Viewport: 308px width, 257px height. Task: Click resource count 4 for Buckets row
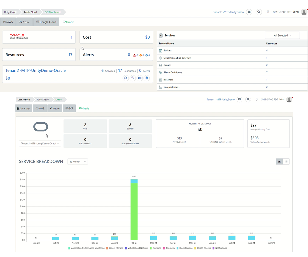click(x=267, y=51)
